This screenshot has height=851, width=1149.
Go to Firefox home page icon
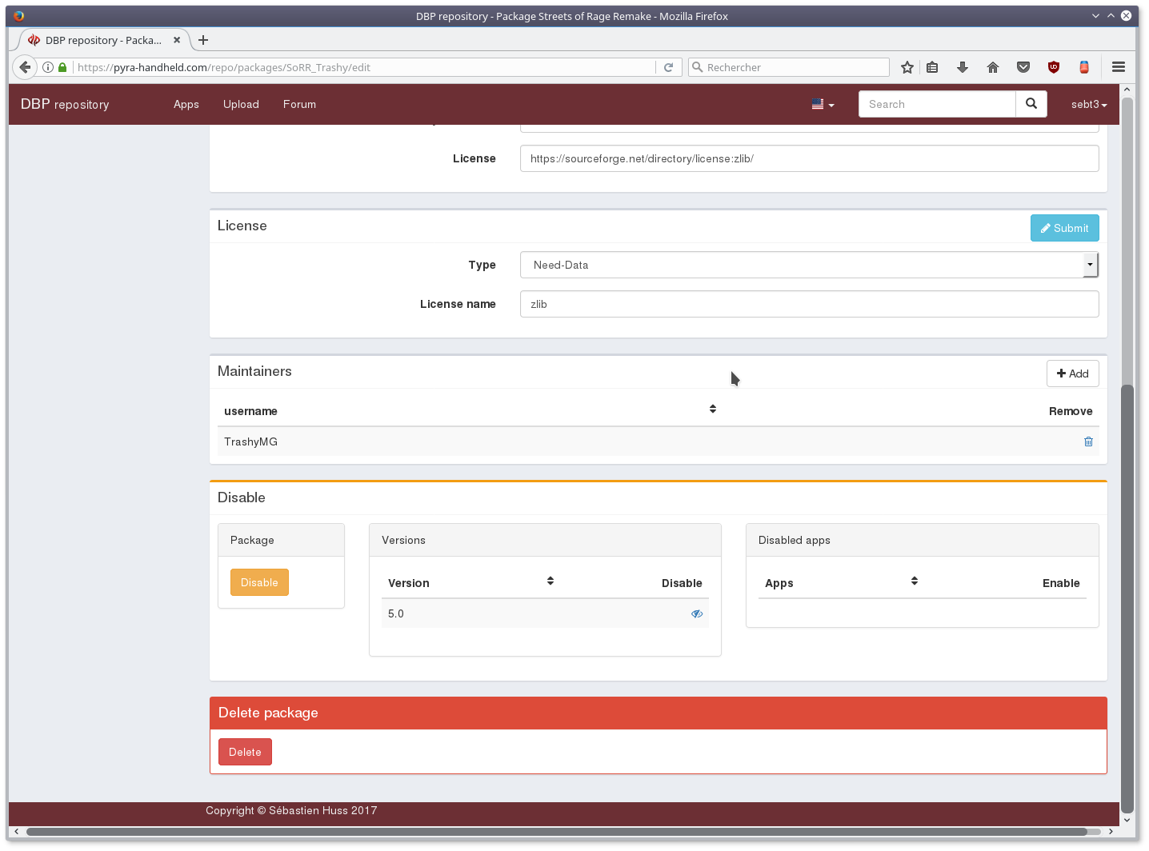[993, 68]
